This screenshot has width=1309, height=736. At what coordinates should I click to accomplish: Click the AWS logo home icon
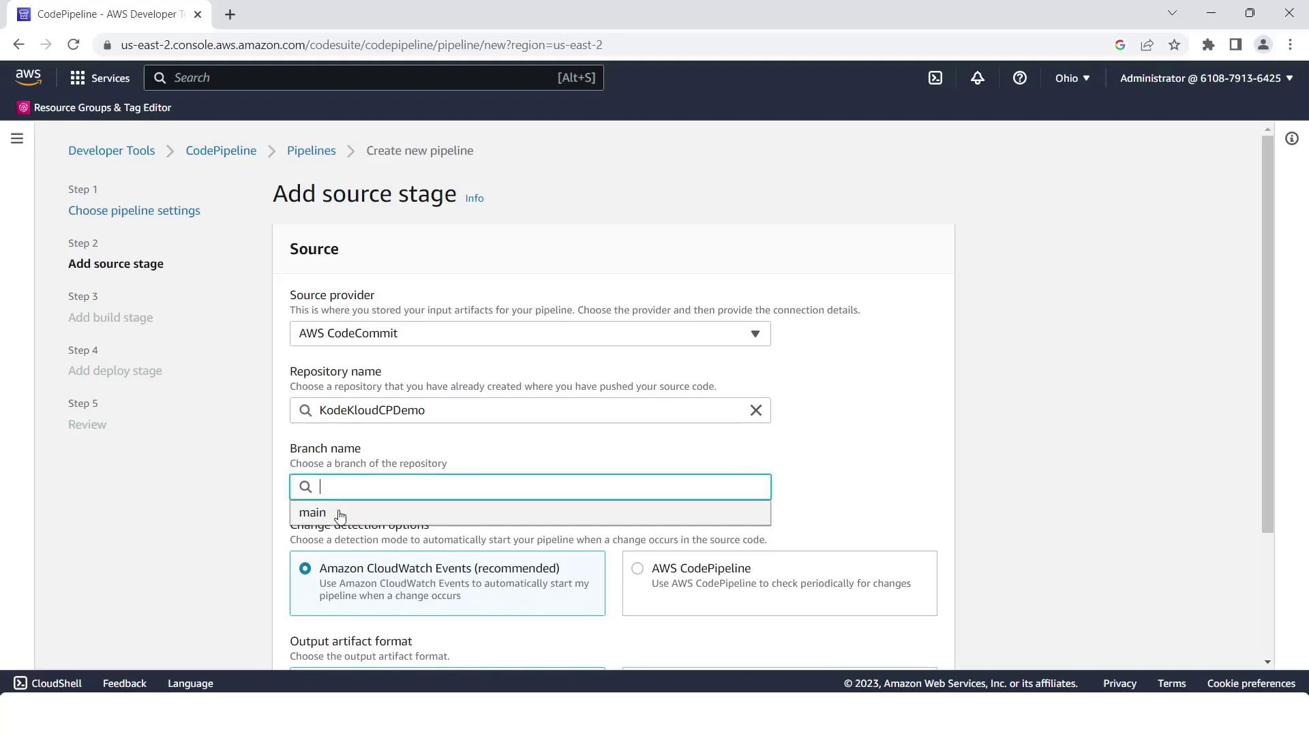pos(28,78)
